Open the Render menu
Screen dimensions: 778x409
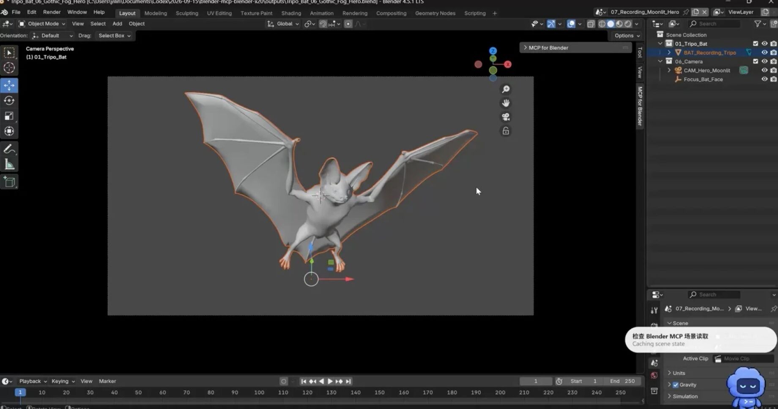52,12
